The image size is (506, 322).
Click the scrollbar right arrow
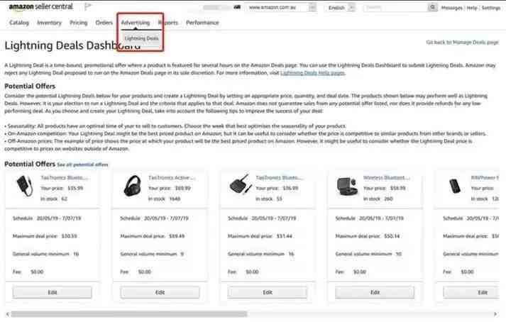[495, 314]
